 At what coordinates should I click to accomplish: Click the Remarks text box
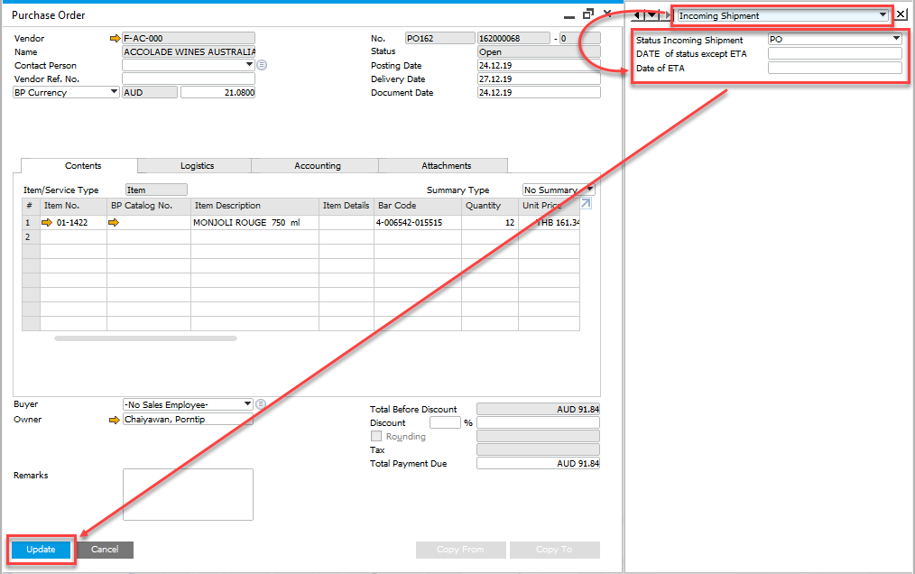pyautogui.click(x=188, y=495)
